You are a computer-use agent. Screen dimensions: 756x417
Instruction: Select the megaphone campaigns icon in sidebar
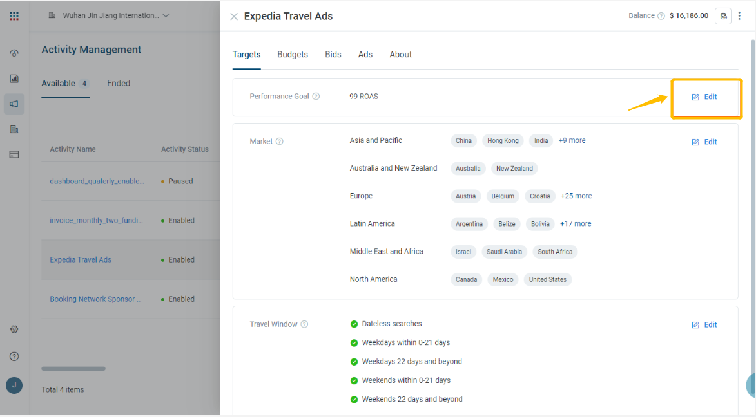click(14, 104)
